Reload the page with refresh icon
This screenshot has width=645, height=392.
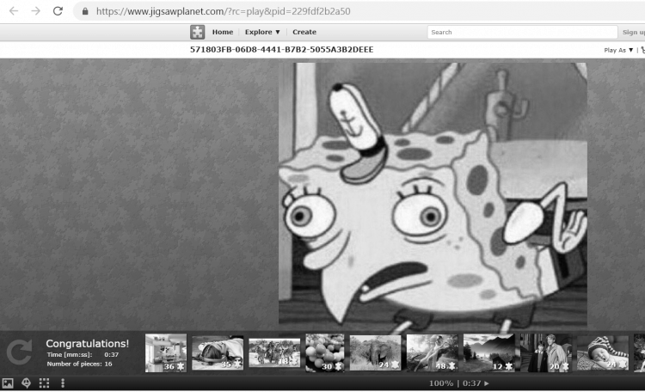(x=58, y=11)
